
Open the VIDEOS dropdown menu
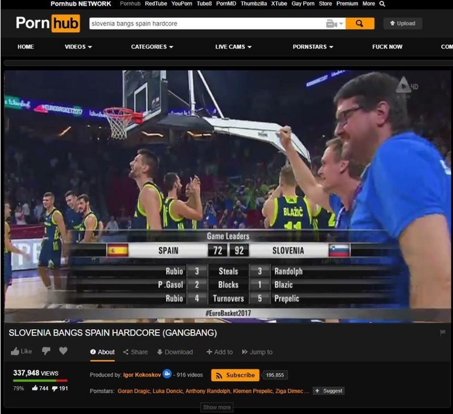click(x=78, y=47)
